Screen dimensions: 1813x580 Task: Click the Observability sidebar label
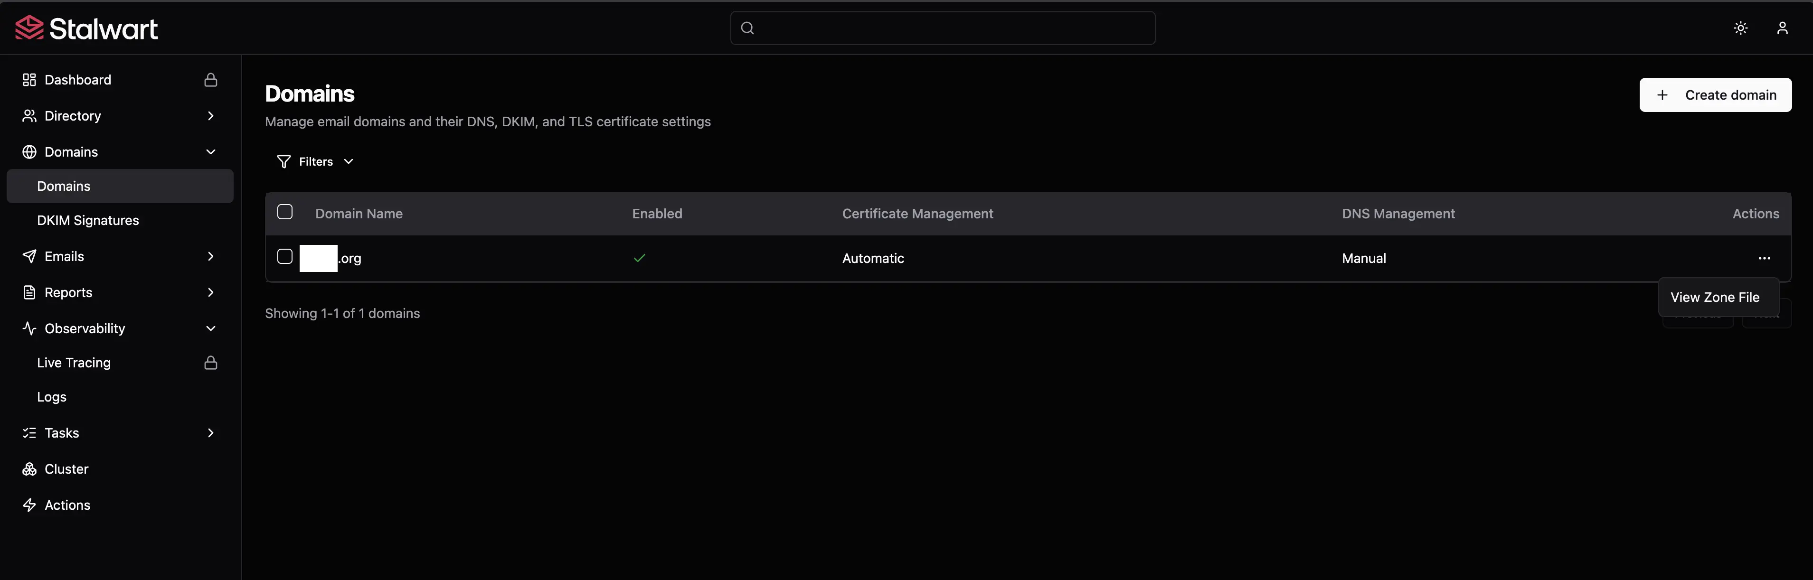85,328
